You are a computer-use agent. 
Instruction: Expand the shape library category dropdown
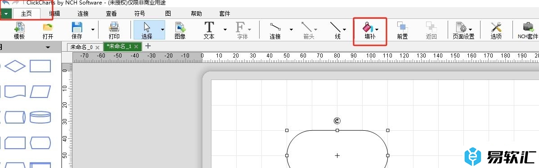(x=48, y=47)
